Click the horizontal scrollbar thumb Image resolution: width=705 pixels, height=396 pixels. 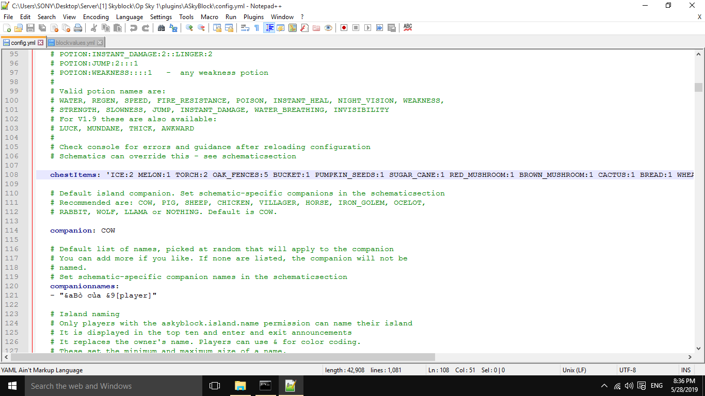(x=223, y=357)
